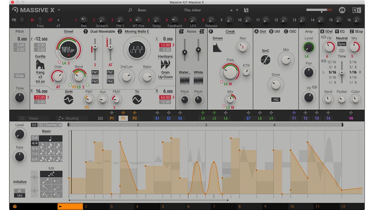Click the save preset floppy disk icon
The image size is (374, 210).
[246, 10]
